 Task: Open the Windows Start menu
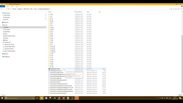(x=2, y=98)
